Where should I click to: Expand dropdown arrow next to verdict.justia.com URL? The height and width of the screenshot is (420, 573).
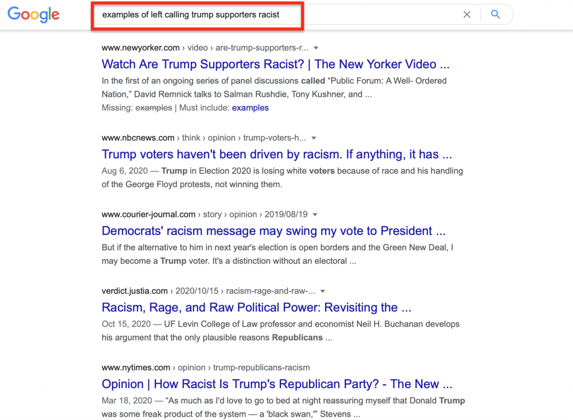point(323,291)
